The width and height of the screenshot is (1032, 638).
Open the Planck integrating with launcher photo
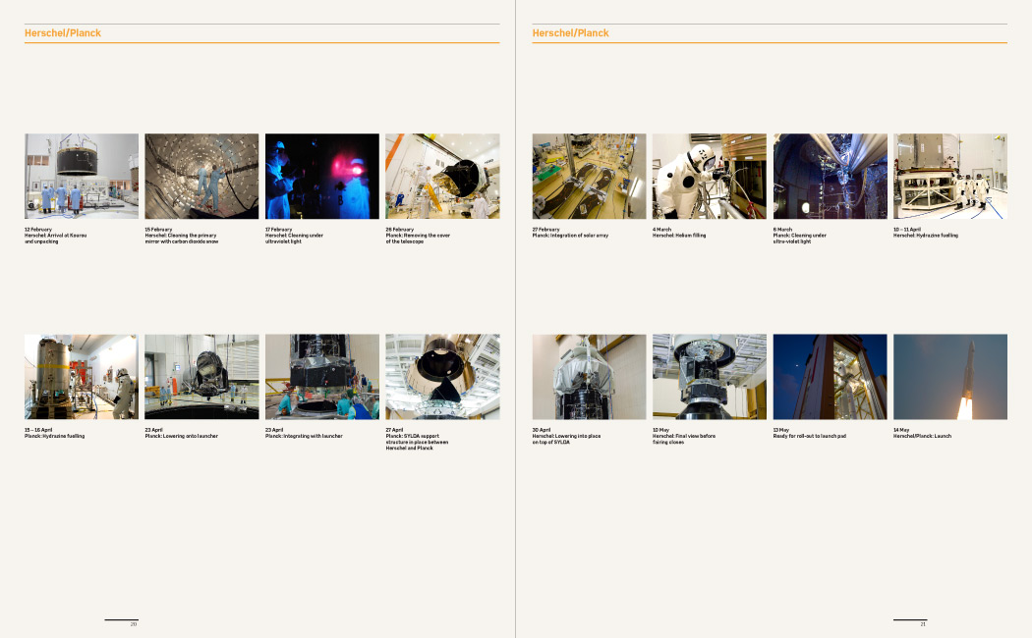pyautogui.click(x=322, y=377)
